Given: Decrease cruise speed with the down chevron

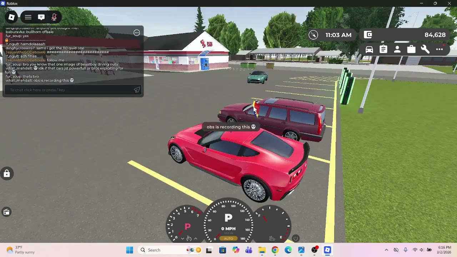Looking at the screenshot, I should coord(182,238).
